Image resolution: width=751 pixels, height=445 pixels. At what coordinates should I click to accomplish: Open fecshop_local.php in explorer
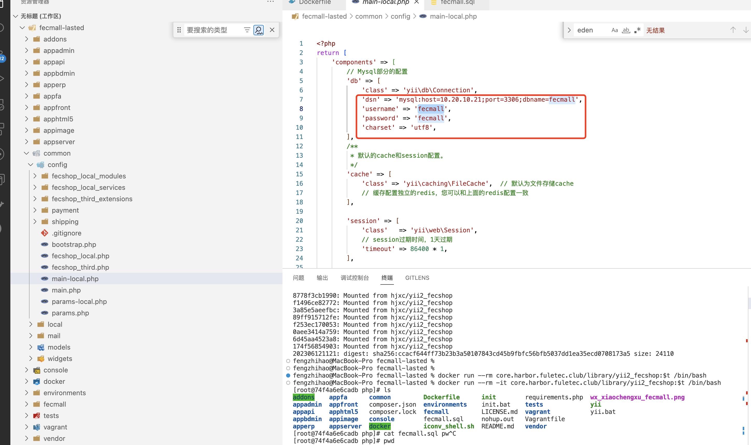pos(80,256)
